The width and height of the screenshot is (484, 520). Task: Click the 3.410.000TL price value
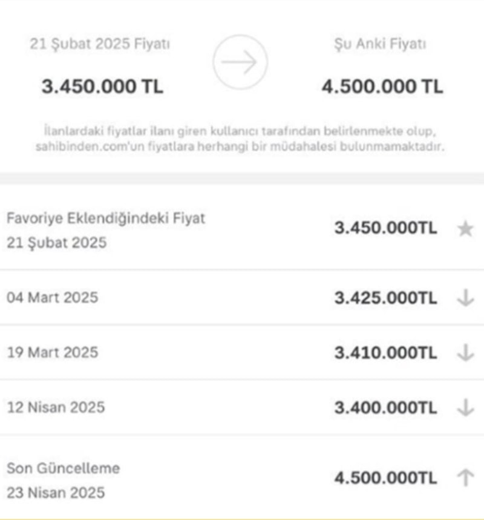(385, 353)
